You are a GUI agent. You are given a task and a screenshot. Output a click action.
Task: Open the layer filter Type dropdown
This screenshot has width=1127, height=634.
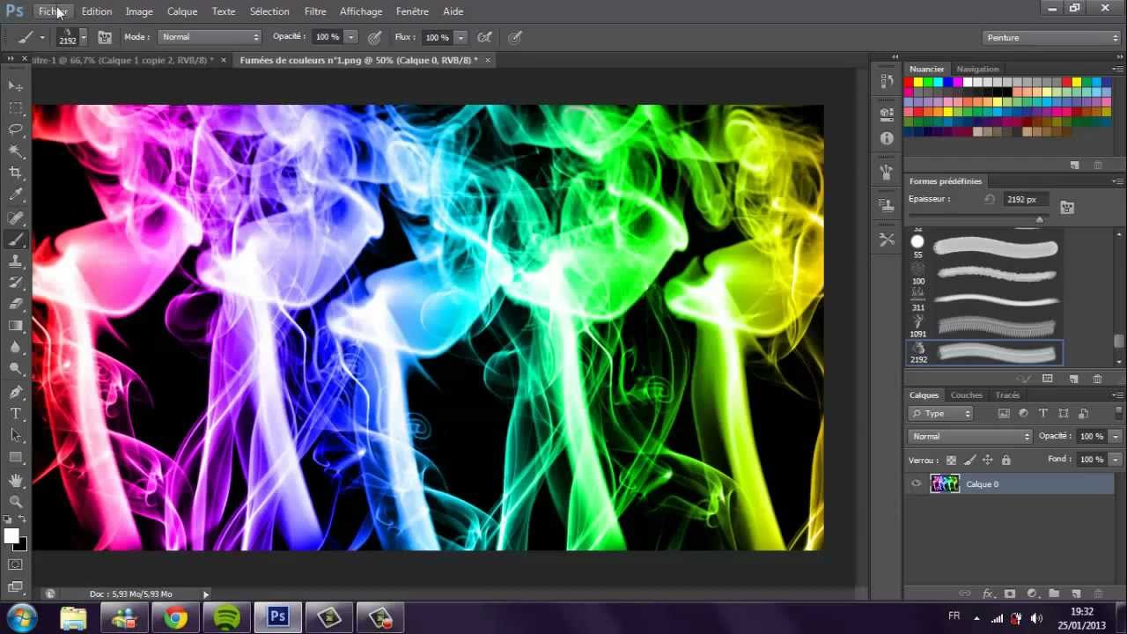940,413
